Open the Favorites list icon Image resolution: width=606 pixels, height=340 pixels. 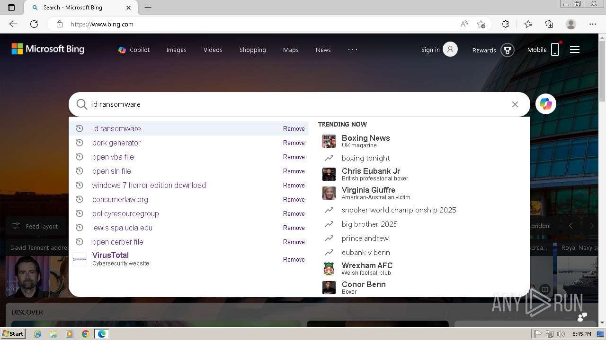pos(528,24)
